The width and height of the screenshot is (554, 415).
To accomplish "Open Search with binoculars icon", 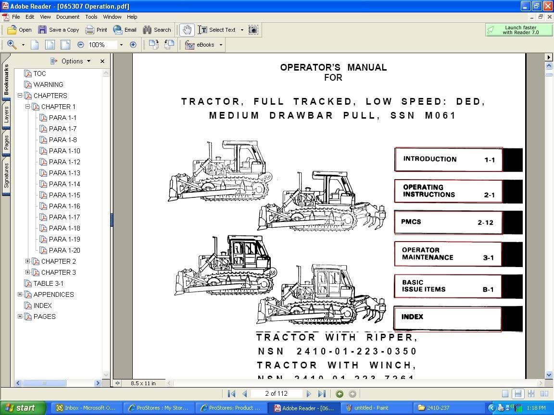I will tap(157, 30).
